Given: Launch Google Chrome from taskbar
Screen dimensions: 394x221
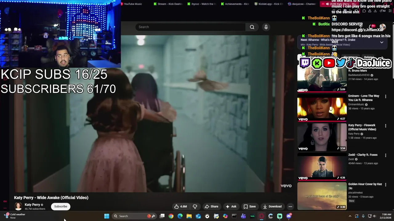Looking at the screenshot, I should 171,216.
